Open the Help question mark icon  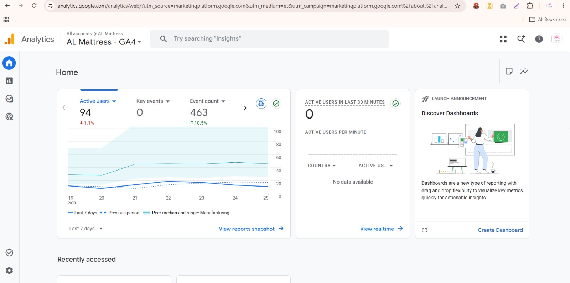click(x=539, y=39)
